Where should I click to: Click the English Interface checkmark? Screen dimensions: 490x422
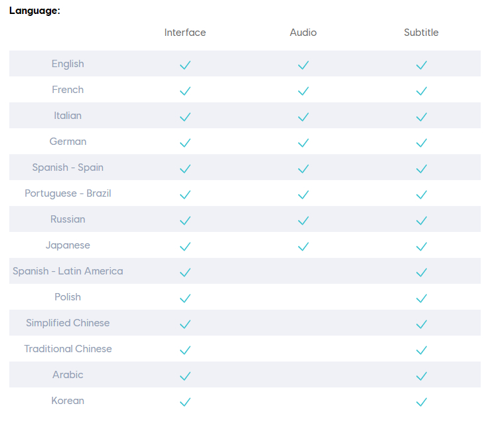pos(185,65)
